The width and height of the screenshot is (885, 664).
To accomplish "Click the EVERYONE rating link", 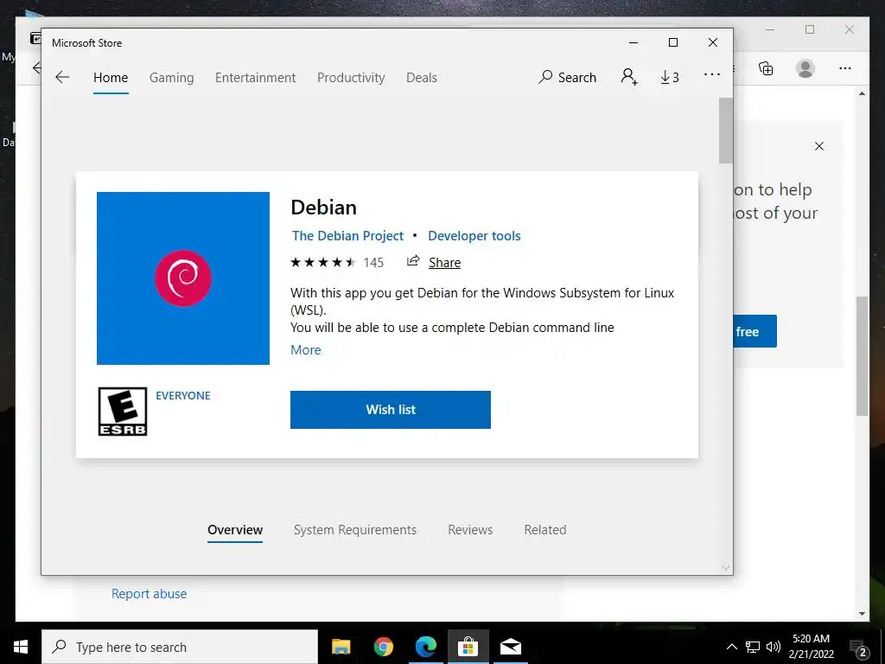I will click(183, 395).
